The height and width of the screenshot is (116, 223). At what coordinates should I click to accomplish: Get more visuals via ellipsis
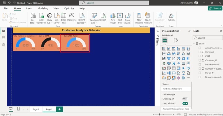(188, 78)
